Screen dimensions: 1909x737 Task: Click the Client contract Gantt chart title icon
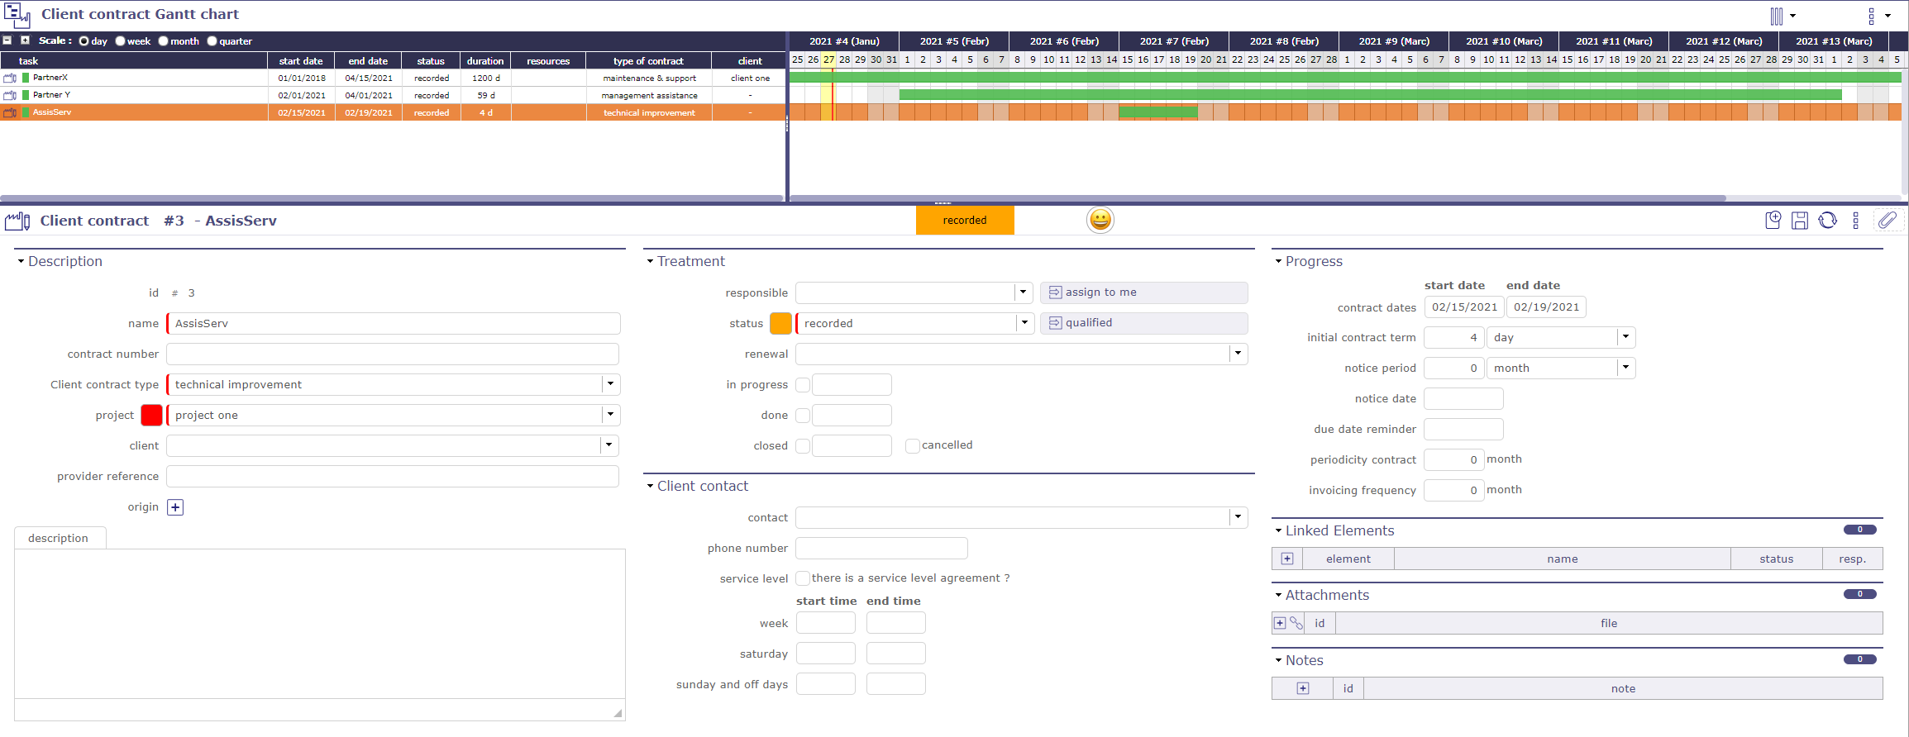(17, 15)
